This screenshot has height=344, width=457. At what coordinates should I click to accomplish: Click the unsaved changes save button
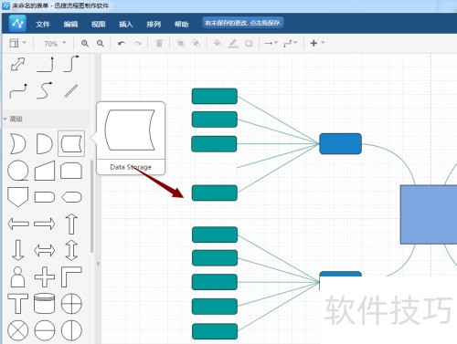click(243, 23)
